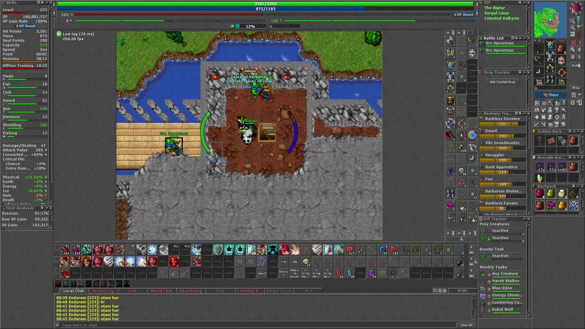The image size is (585, 329).
Task: Click the 1m05 cooldown item in Brocade Backpack
Action: 562,167
